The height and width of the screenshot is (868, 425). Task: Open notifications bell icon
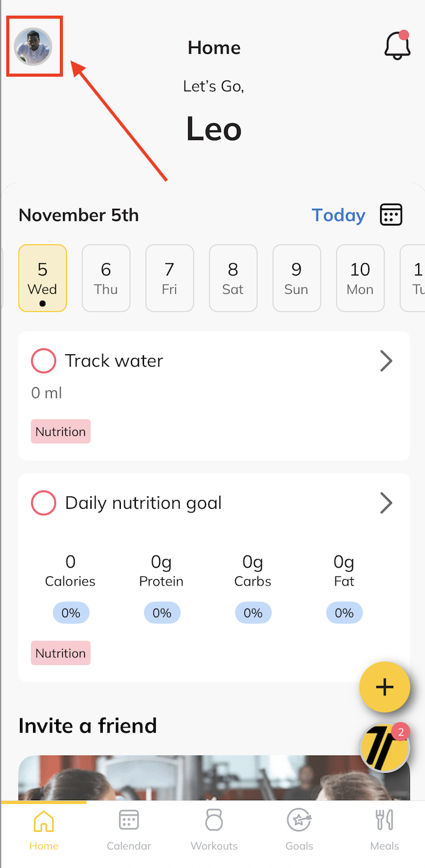click(x=397, y=46)
